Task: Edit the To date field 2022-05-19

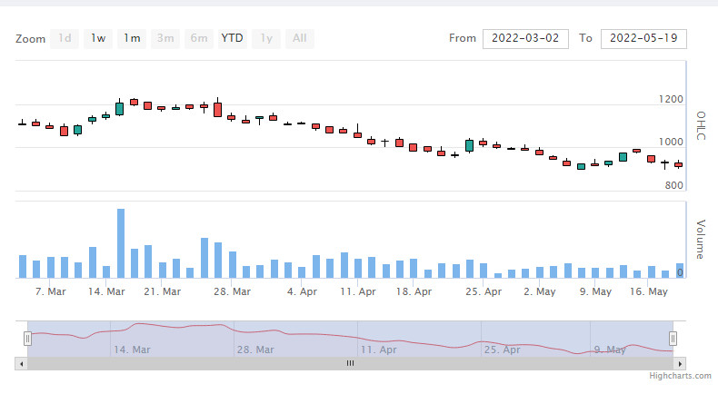Action: (643, 38)
